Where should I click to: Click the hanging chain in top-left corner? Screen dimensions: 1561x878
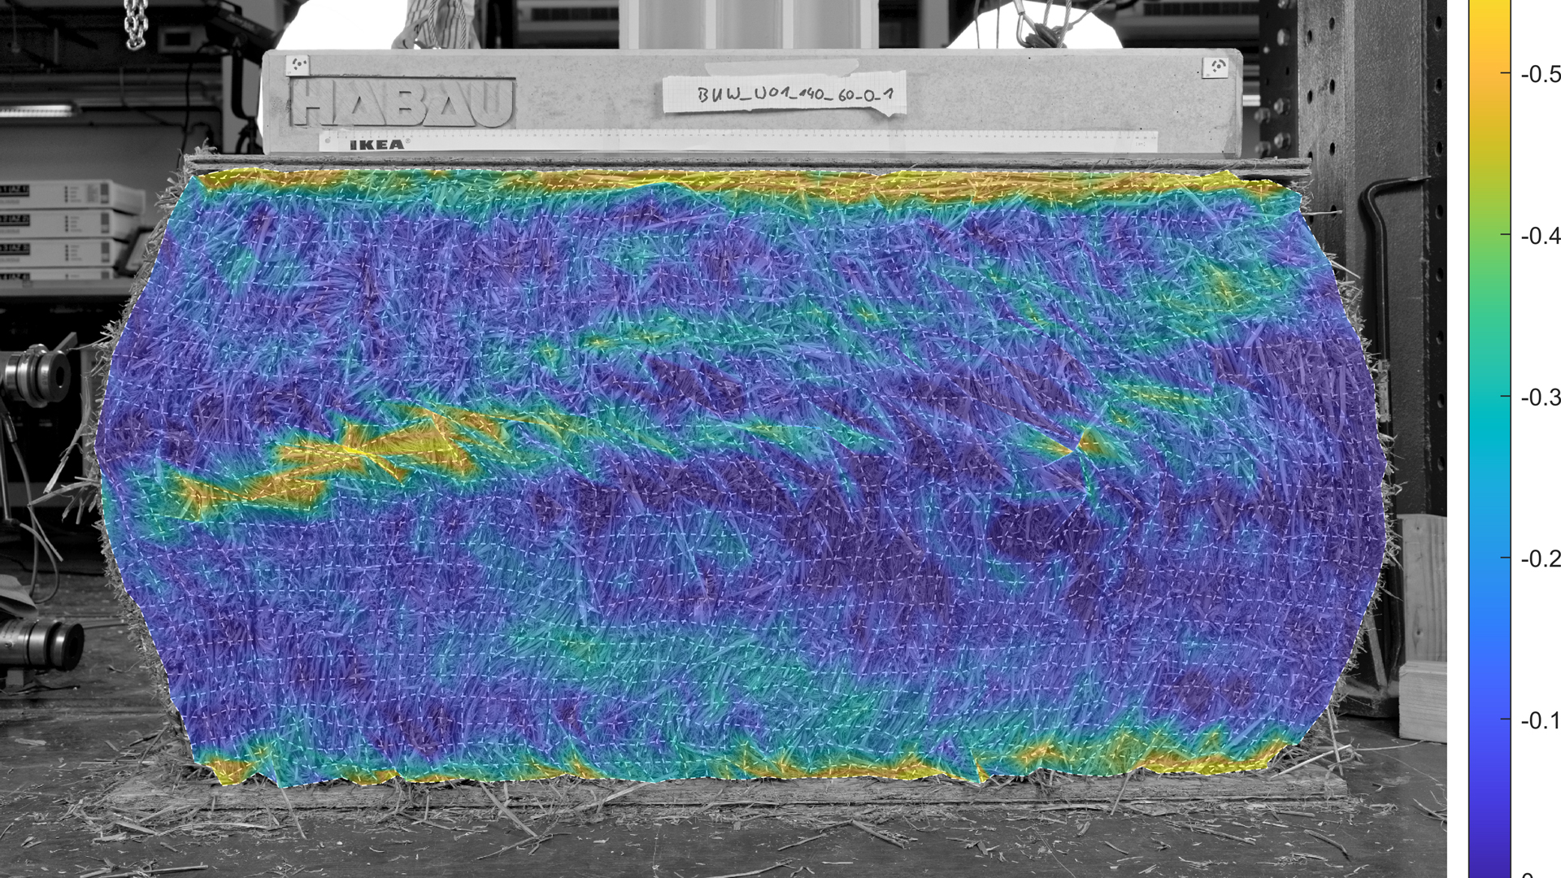tap(136, 23)
